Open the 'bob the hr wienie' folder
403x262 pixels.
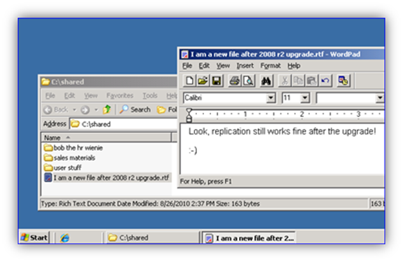click(x=73, y=148)
